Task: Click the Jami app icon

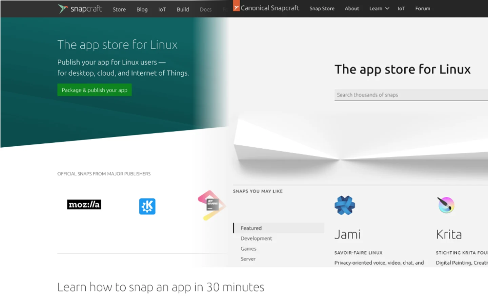Action: [x=344, y=205]
